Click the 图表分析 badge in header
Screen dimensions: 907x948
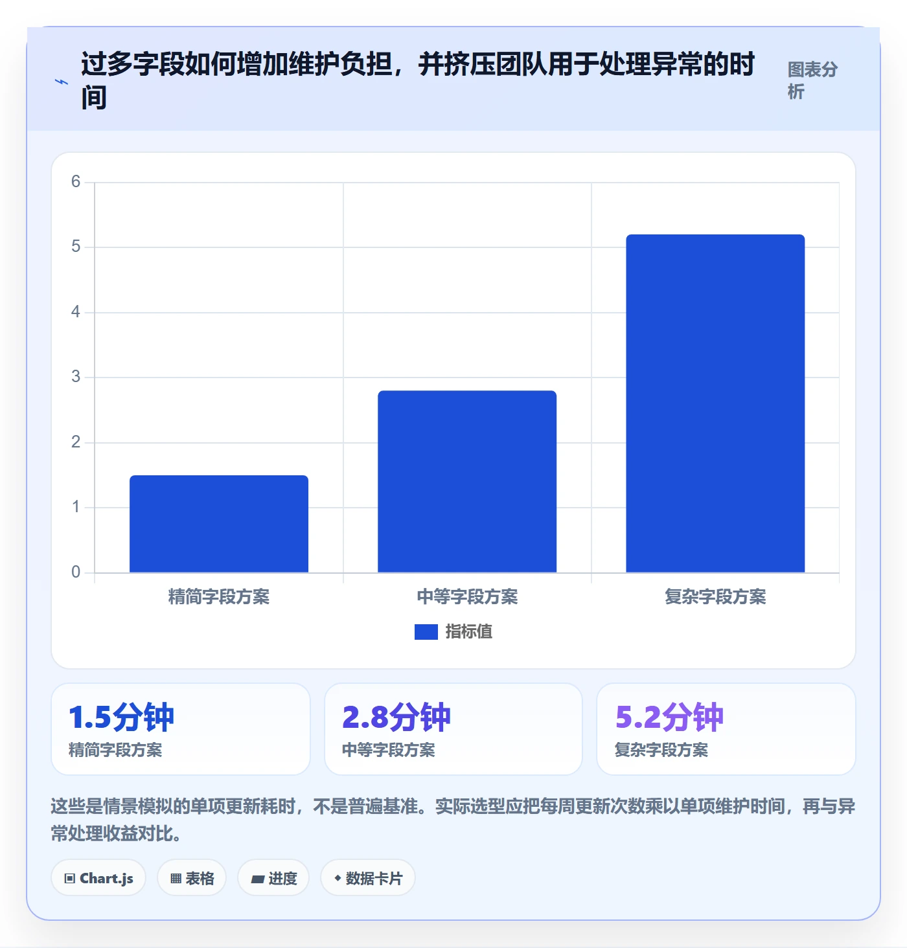pyautogui.click(x=812, y=80)
